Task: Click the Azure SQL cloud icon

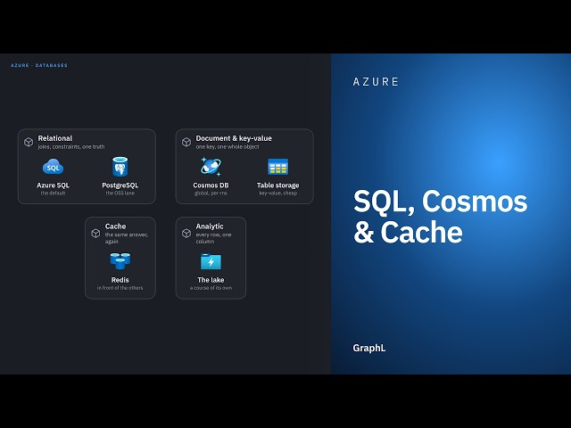Action: pyautogui.click(x=54, y=167)
